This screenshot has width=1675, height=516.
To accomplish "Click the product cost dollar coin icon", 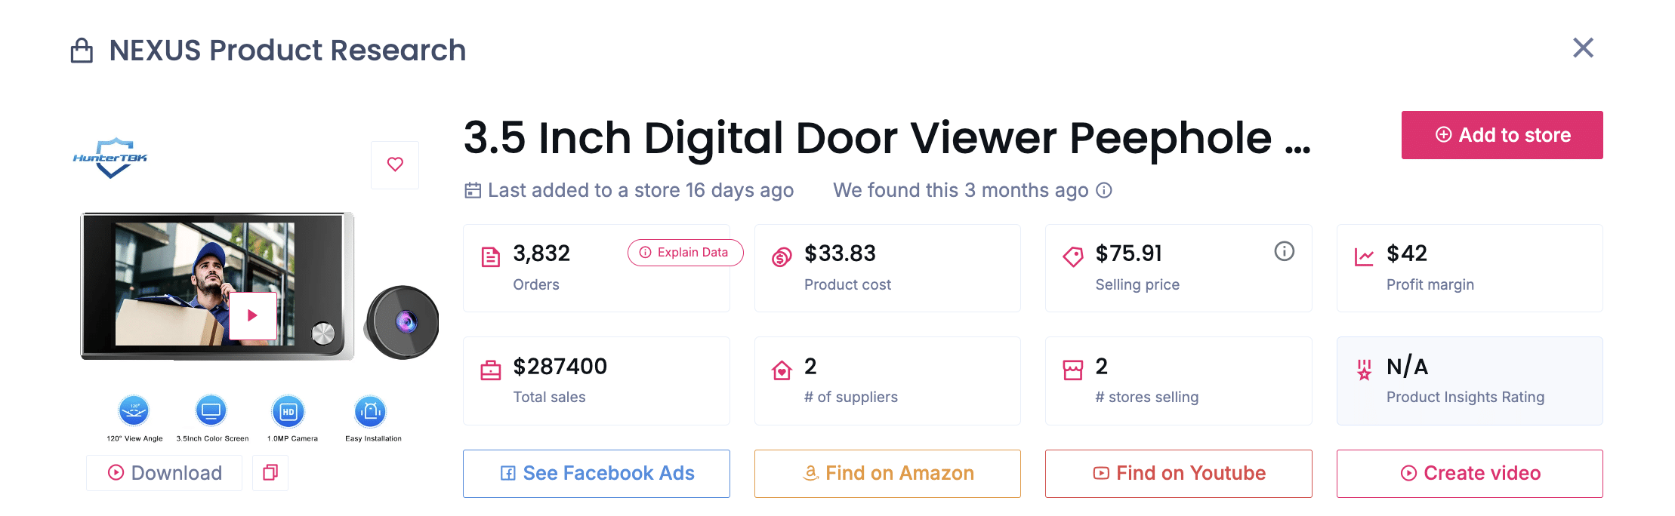I will click(782, 257).
